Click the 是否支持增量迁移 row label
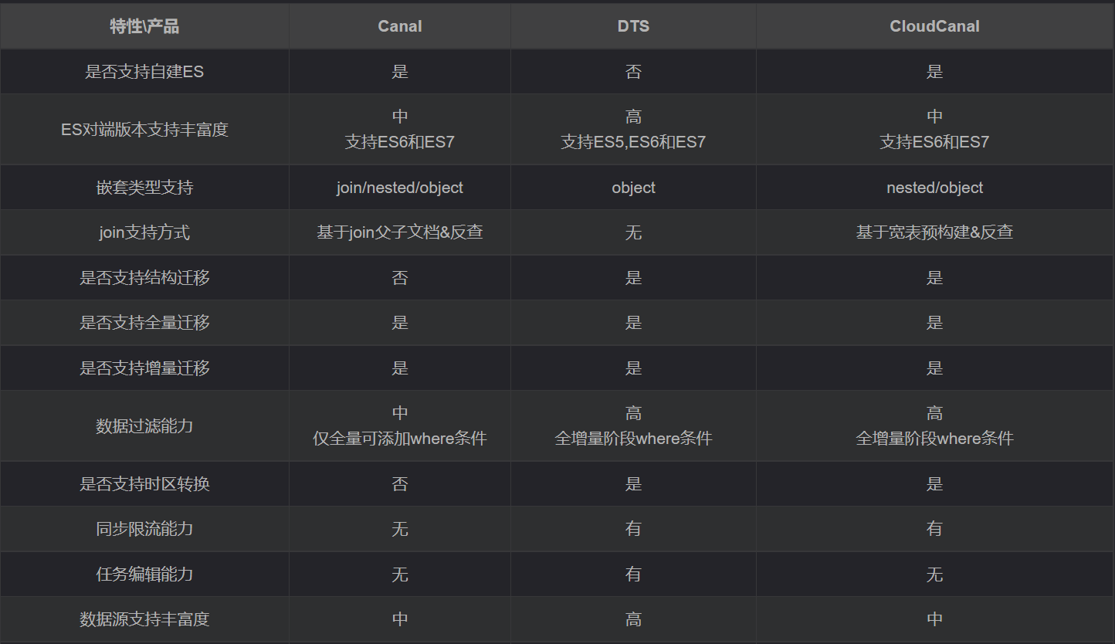The width and height of the screenshot is (1115, 644). (144, 368)
